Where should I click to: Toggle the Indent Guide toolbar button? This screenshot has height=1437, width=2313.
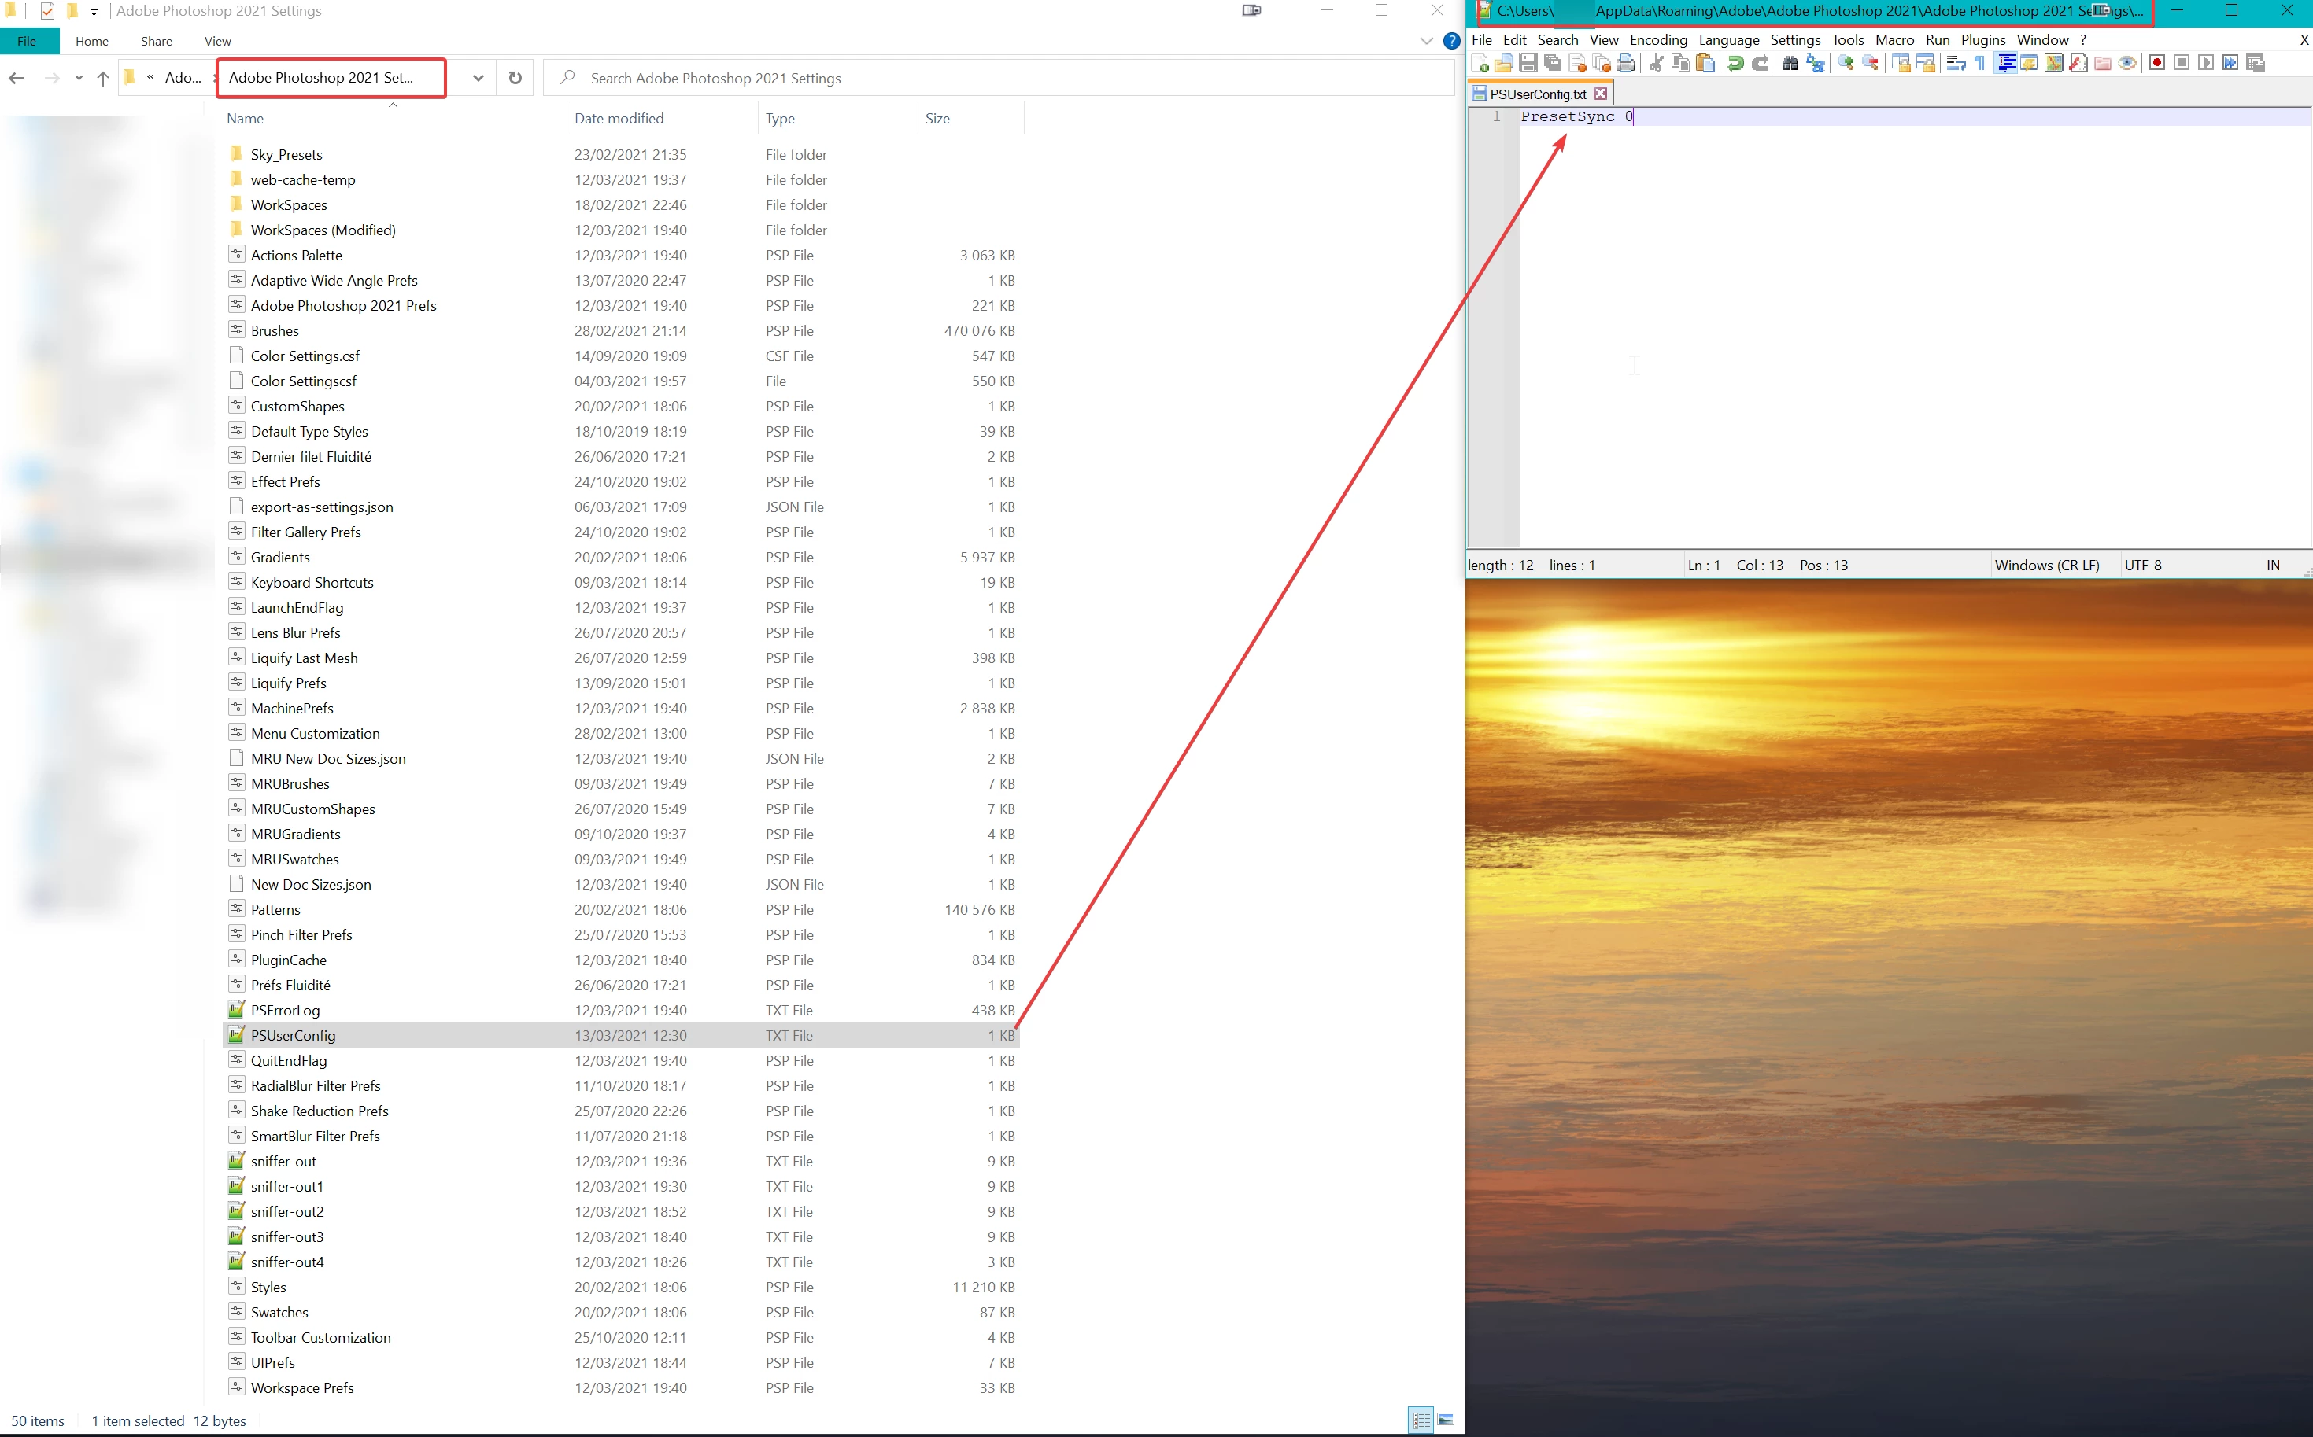click(x=2006, y=64)
